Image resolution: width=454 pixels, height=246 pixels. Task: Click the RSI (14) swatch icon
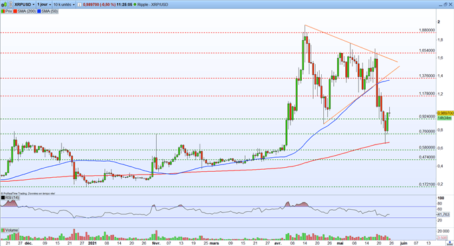coord(3,198)
